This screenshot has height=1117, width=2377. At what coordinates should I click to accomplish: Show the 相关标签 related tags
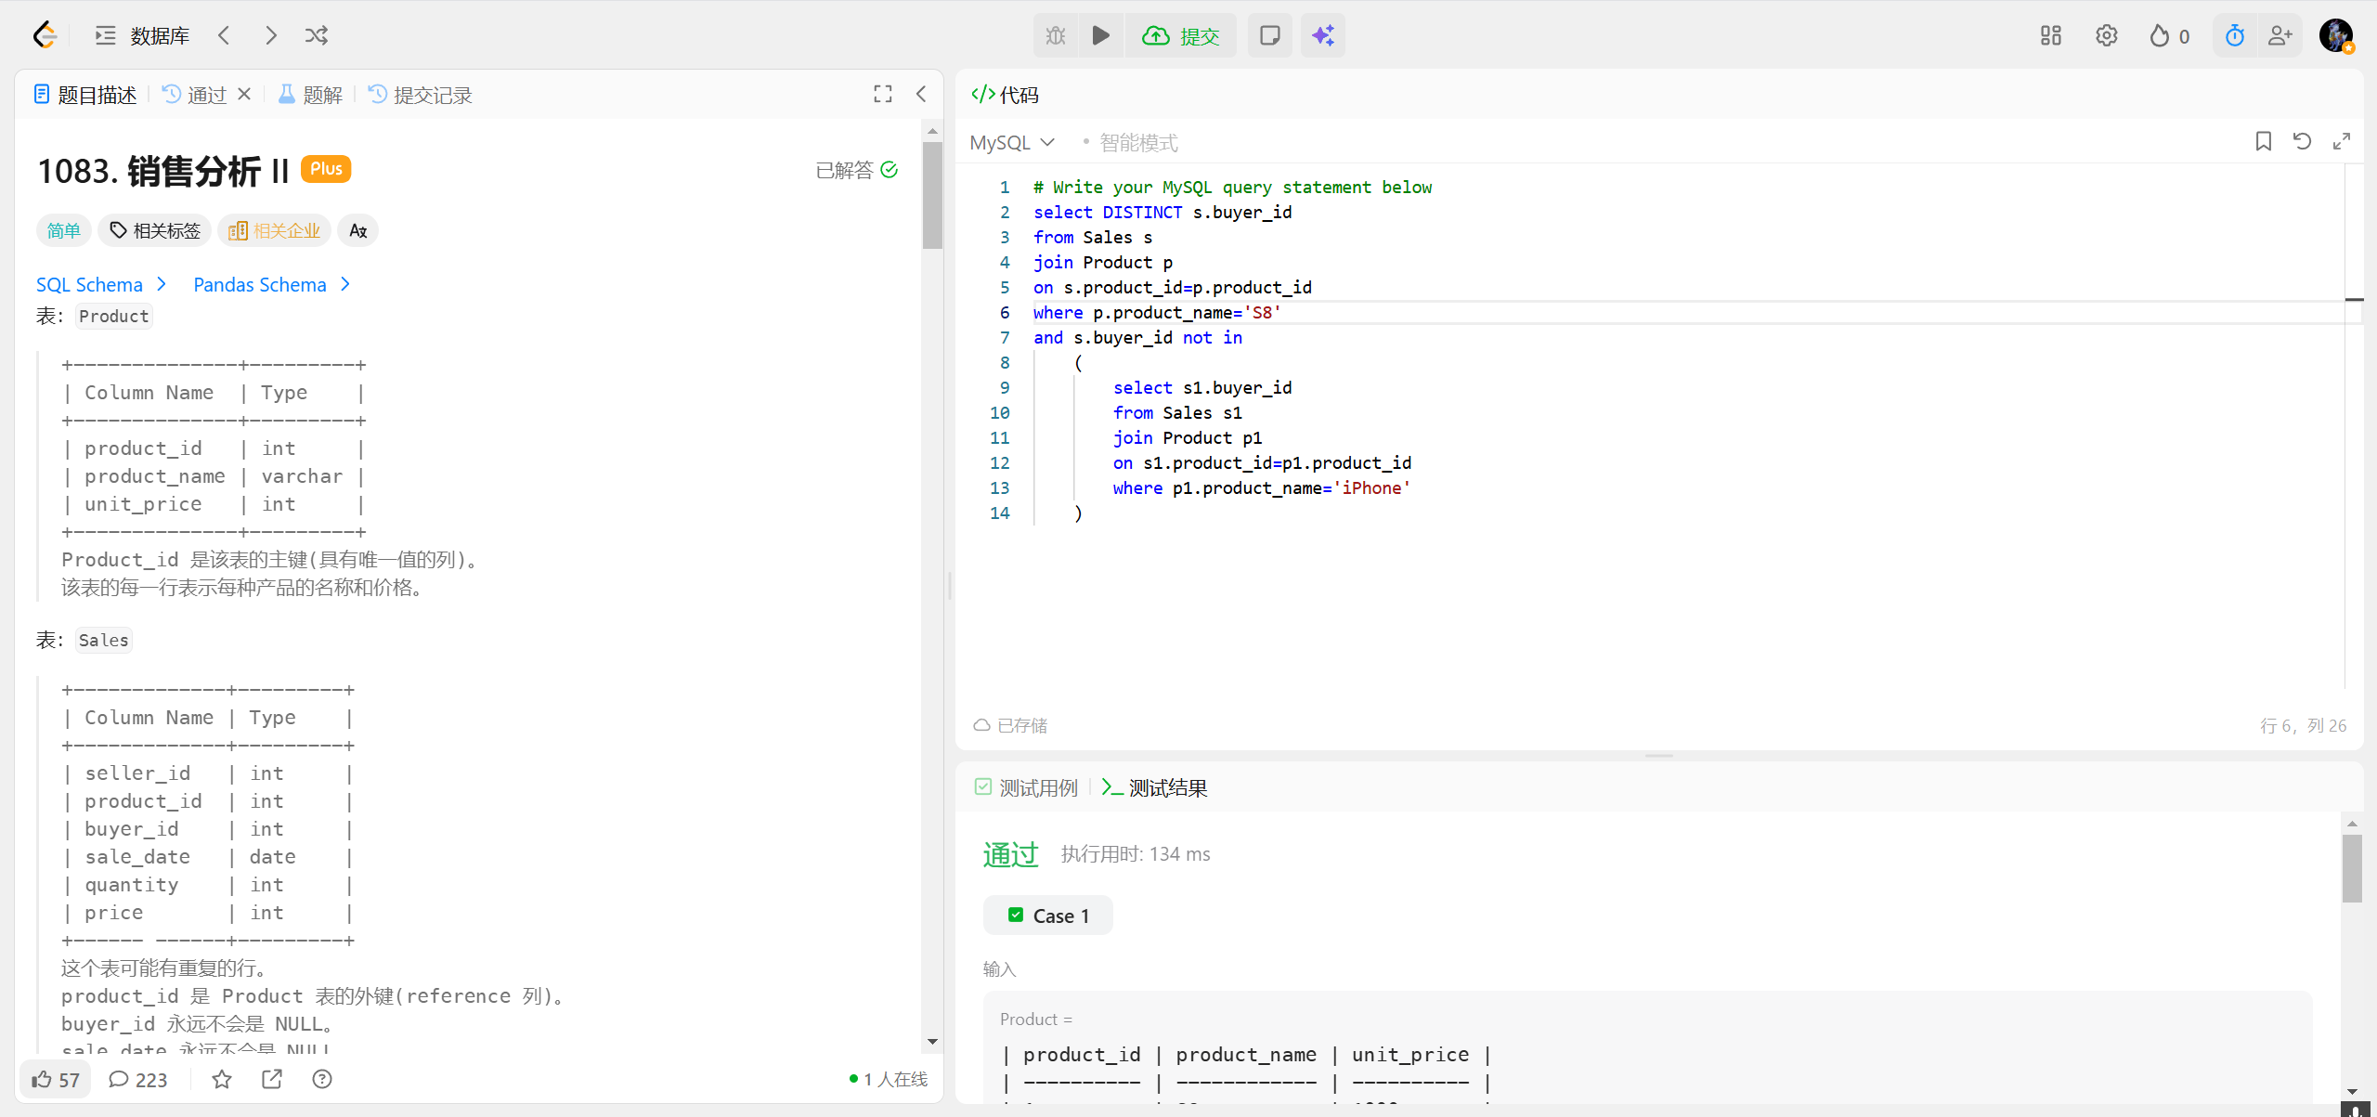pyautogui.click(x=155, y=230)
